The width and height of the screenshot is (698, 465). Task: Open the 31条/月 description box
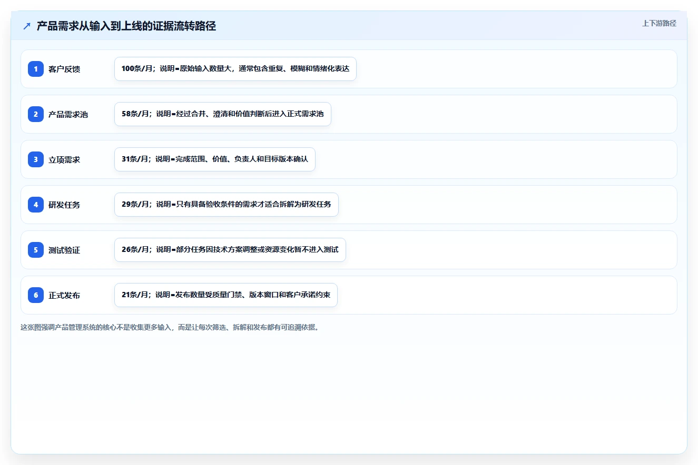coord(215,159)
